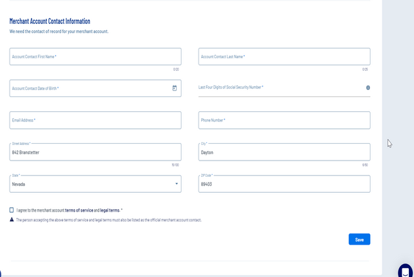The height and width of the screenshot is (277, 414).
Task: Check the agree to merchant terms checkbox
Action: click(12, 210)
